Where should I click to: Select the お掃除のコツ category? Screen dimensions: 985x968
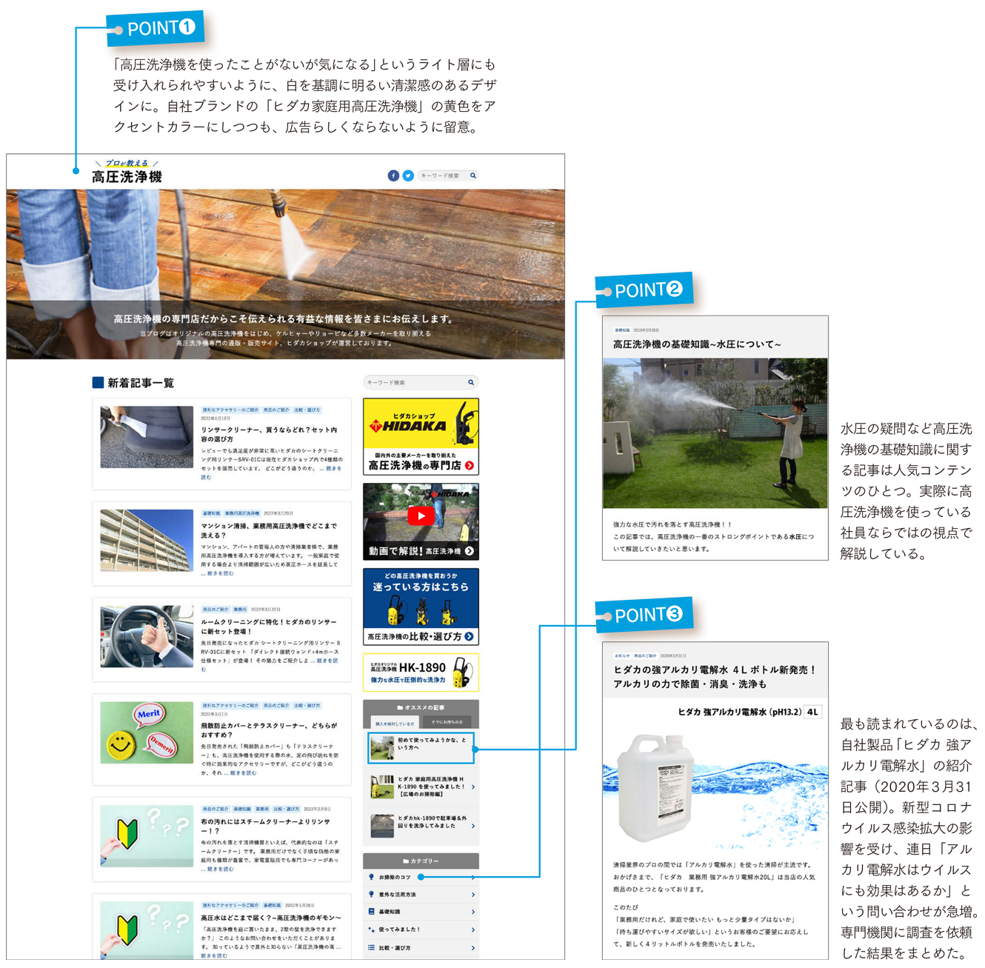pyautogui.click(x=421, y=877)
